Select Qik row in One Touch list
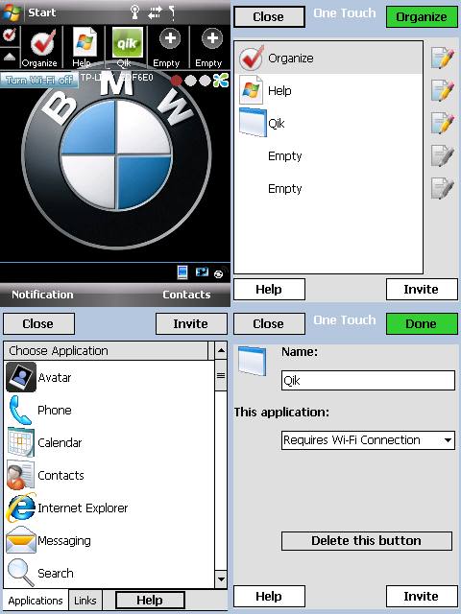Screen dimensions: 461x614 [328, 123]
